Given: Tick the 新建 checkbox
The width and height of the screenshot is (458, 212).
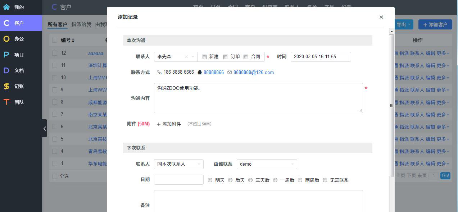Looking at the screenshot, I should [x=204, y=57].
